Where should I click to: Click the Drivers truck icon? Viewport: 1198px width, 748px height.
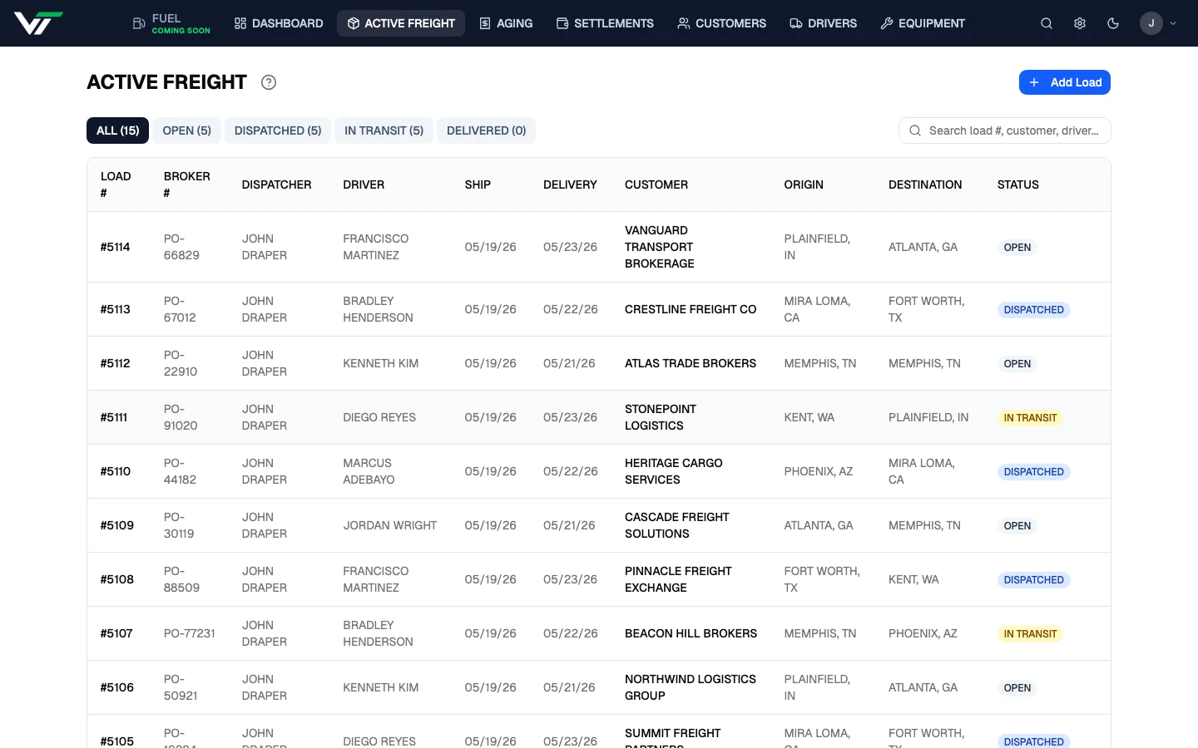pos(796,23)
